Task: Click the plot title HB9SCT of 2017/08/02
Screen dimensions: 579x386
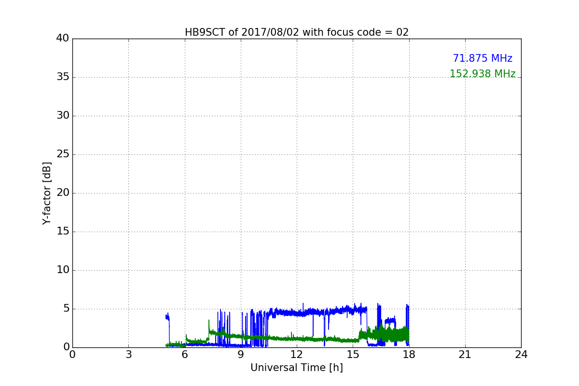Action: 297,32
